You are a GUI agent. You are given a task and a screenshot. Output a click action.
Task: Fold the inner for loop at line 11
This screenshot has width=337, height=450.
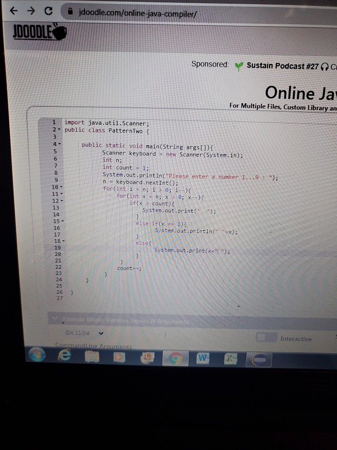tap(62, 194)
